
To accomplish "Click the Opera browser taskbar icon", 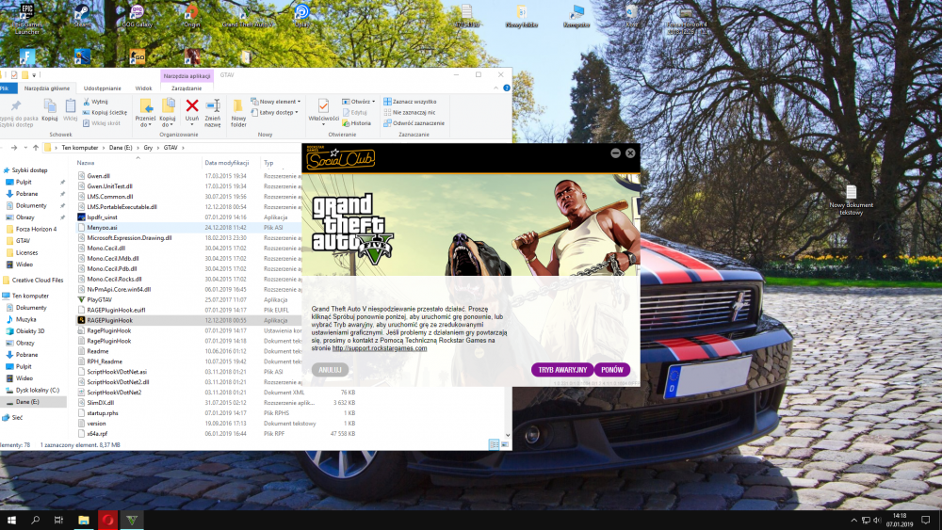I will point(107,520).
